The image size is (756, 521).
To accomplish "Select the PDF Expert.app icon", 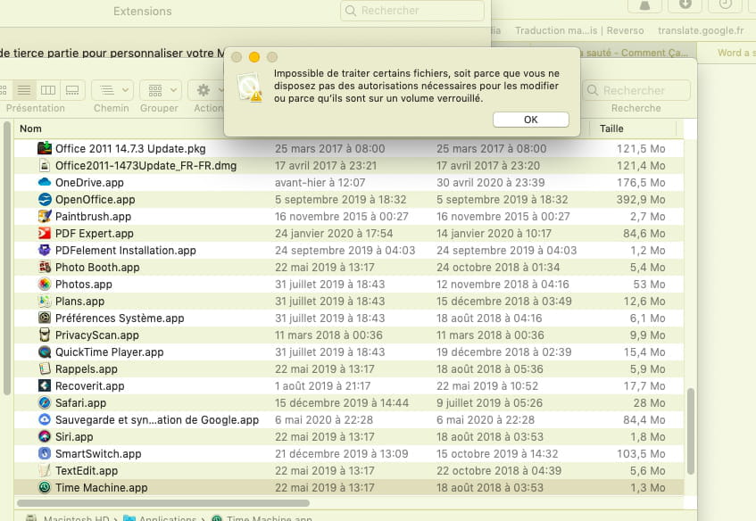I will (45, 233).
